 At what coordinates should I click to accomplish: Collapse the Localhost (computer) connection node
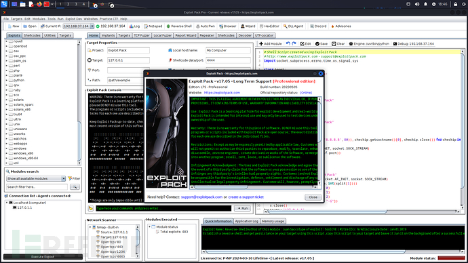pyautogui.click(x=7, y=203)
